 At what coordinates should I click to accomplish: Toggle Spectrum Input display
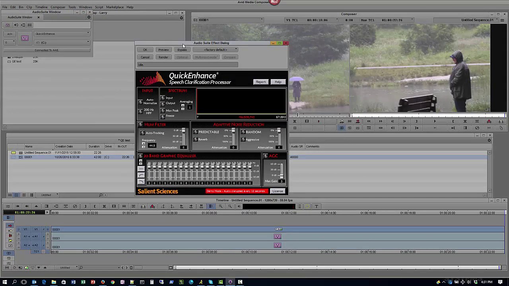163,98
